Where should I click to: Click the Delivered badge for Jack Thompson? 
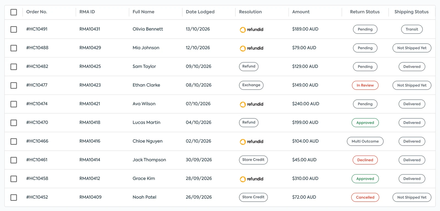(x=412, y=160)
